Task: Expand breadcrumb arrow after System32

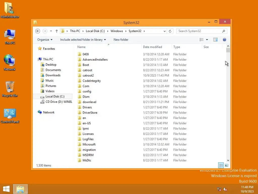Action: tap(144, 31)
